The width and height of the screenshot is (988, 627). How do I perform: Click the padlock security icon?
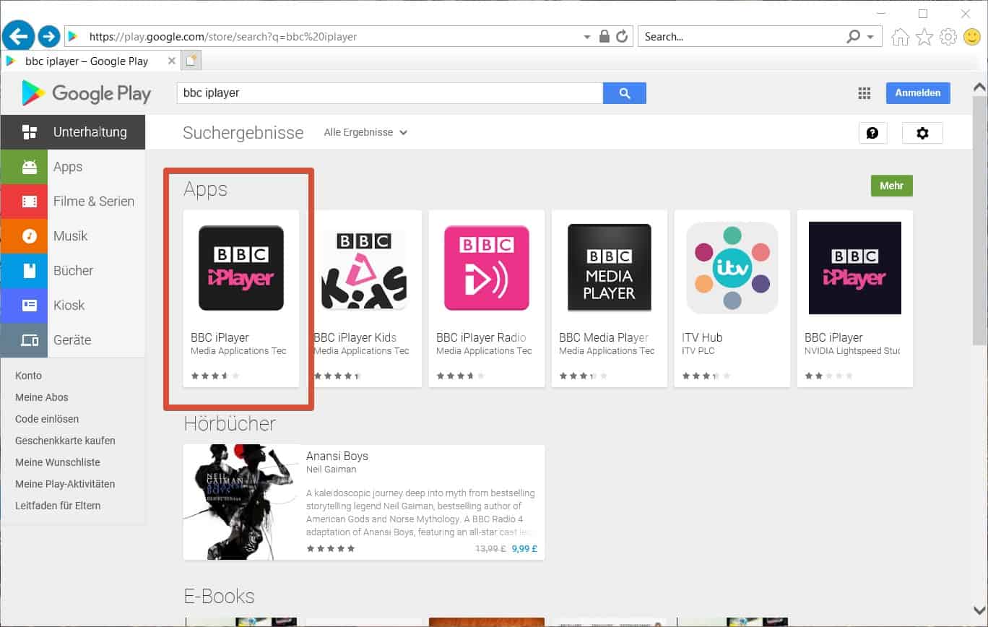click(604, 36)
